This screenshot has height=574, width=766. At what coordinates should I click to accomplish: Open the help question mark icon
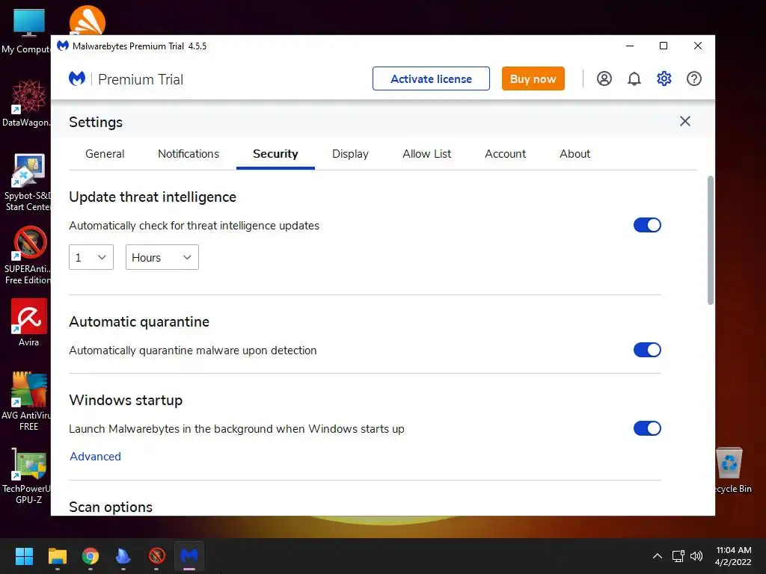pyautogui.click(x=693, y=78)
